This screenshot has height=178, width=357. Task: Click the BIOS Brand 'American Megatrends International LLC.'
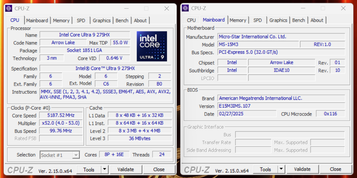[281, 98]
